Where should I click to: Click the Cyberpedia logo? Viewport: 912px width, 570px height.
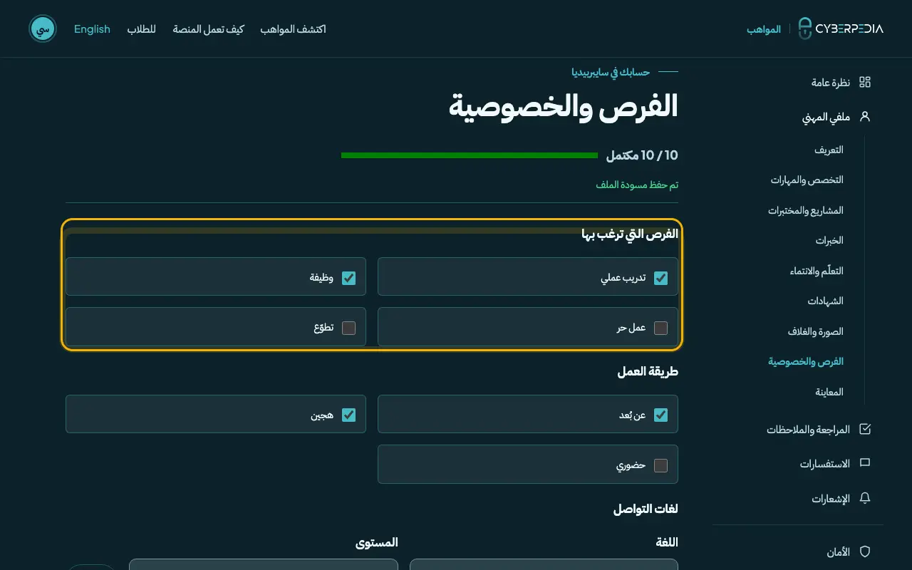point(840,28)
